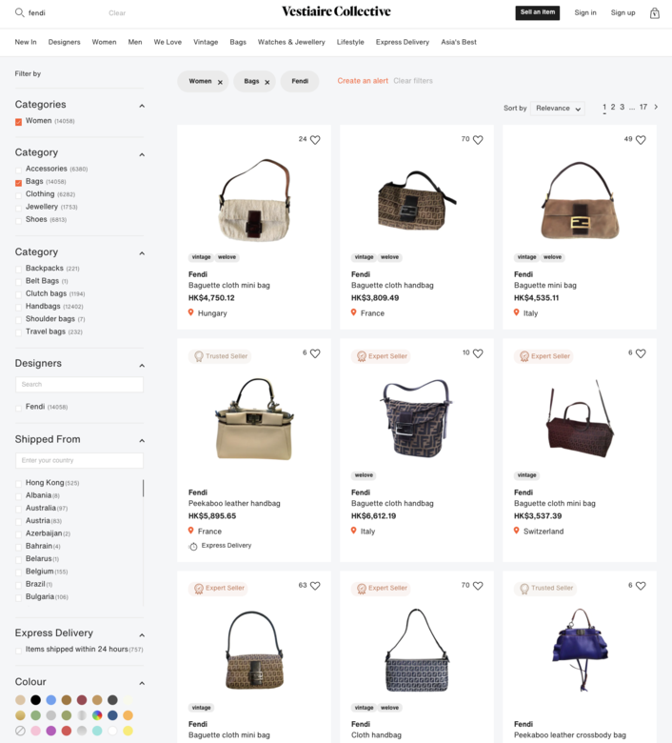Click the Express Delivery clock icon
Screen dimensions: 672x743
pyautogui.click(x=193, y=547)
